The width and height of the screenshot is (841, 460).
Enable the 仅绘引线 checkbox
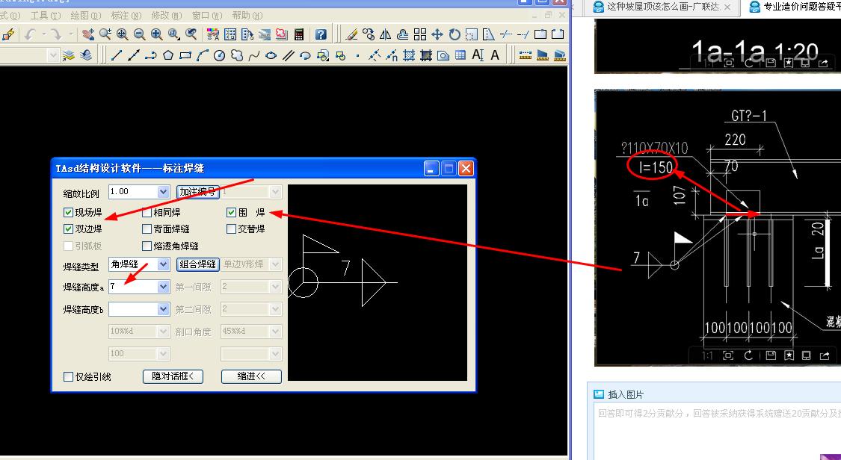(x=68, y=377)
